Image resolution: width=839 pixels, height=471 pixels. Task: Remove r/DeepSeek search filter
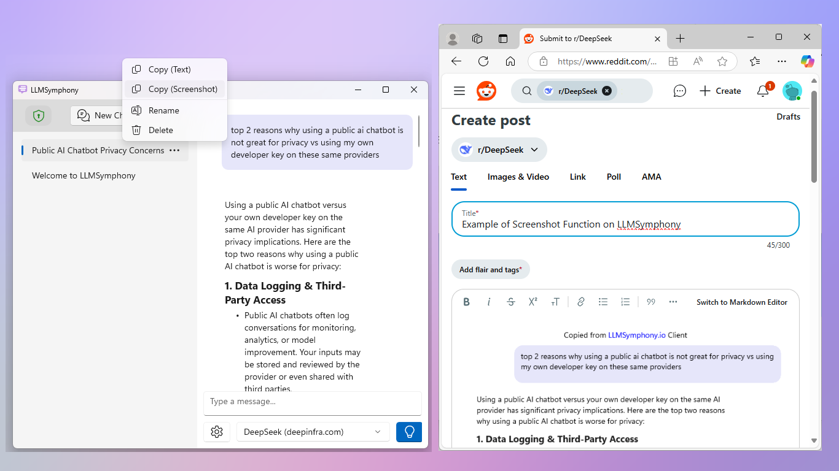coord(607,91)
